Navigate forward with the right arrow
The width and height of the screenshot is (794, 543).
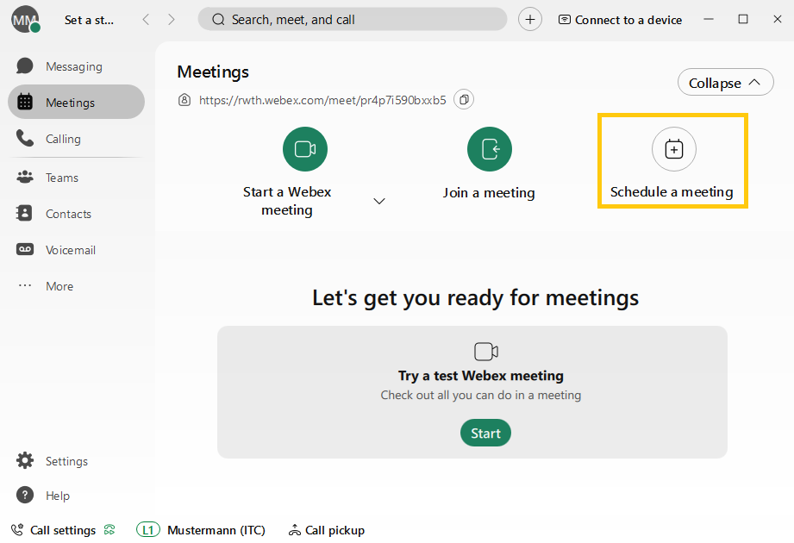pyautogui.click(x=172, y=19)
